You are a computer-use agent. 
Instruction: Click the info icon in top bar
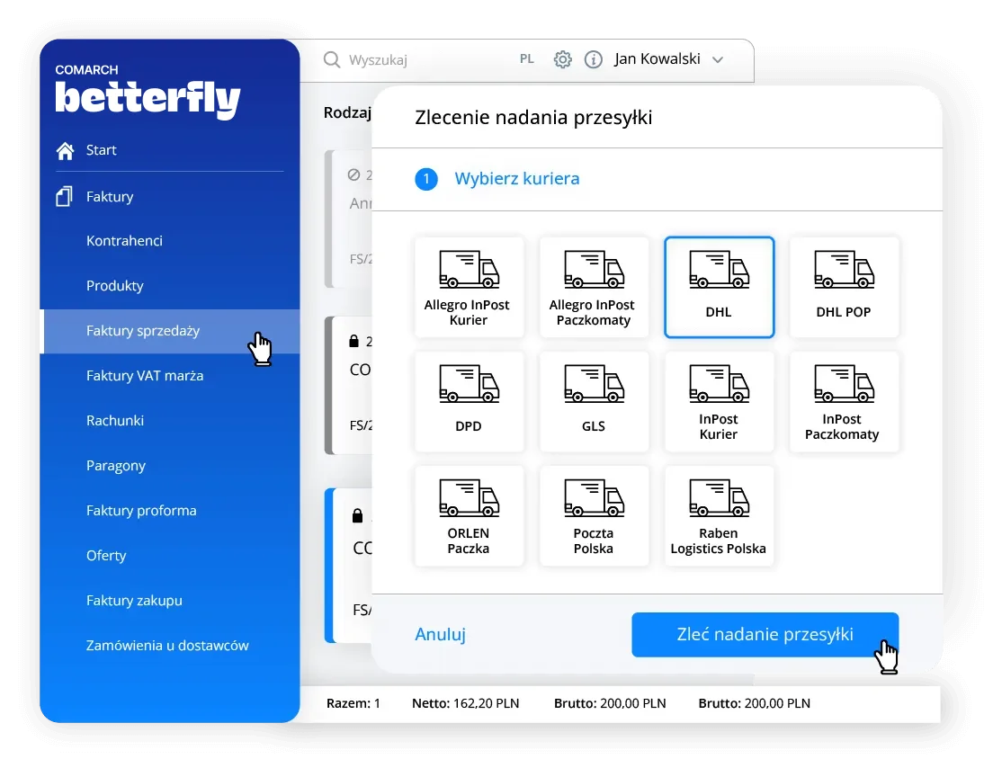click(593, 59)
